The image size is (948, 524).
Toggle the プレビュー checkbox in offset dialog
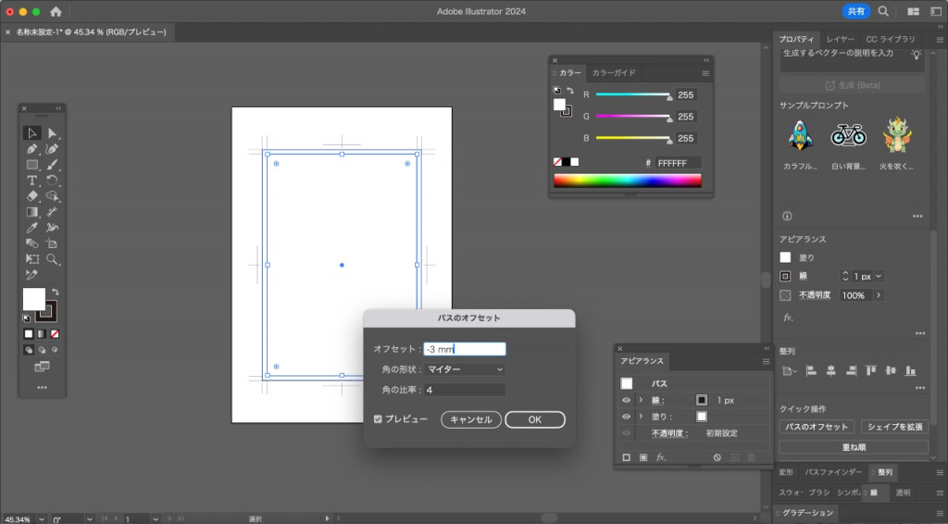coord(378,418)
